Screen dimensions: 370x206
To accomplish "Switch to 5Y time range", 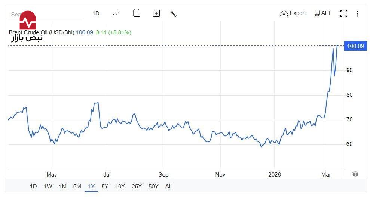I will (105, 187).
